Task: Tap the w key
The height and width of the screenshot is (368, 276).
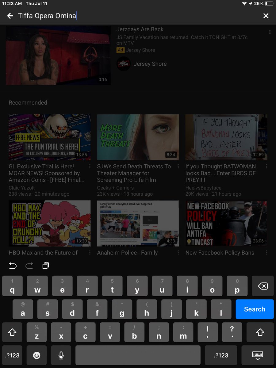Action: [x=37, y=286]
